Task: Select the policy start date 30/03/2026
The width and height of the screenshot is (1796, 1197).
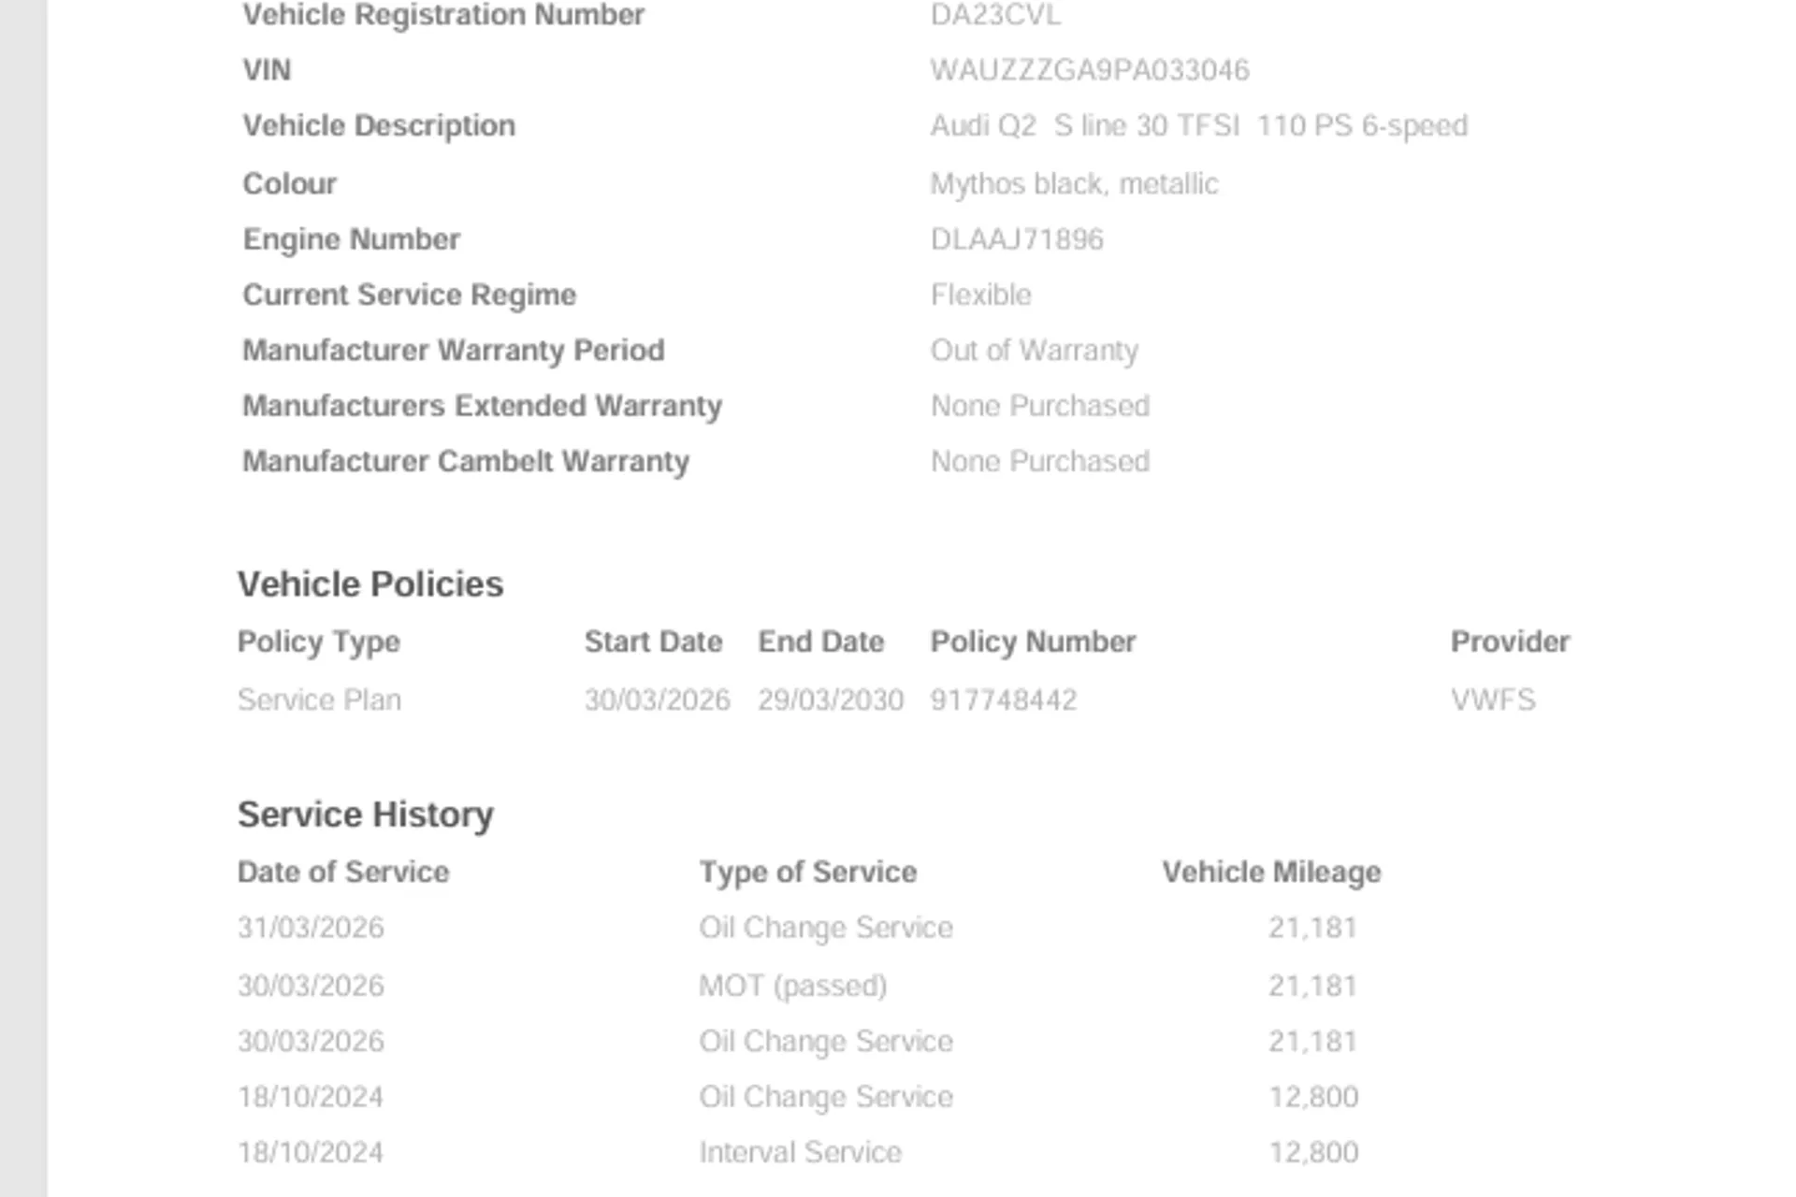Action: pyautogui.click(x=657, y=699)
